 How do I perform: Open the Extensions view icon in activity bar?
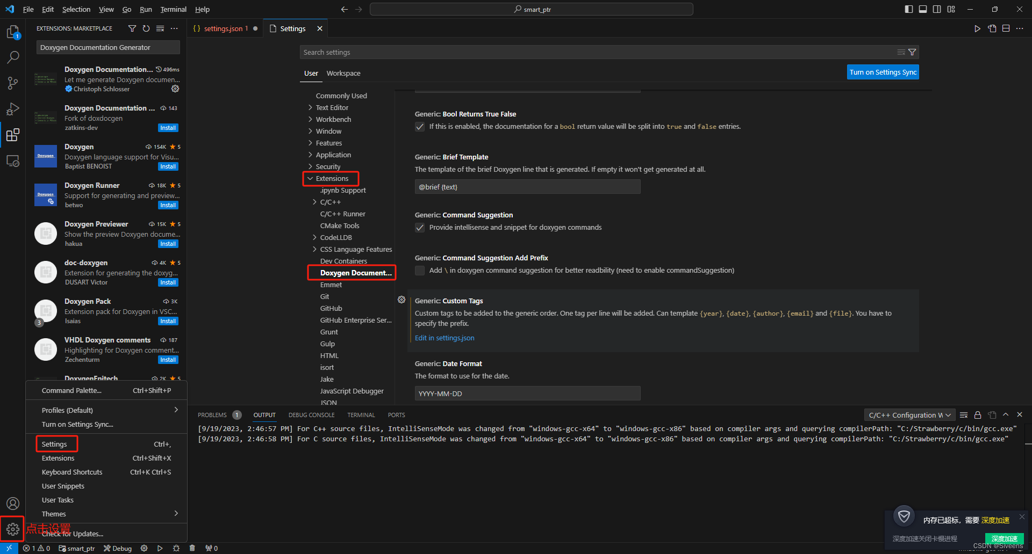point(13,135)
